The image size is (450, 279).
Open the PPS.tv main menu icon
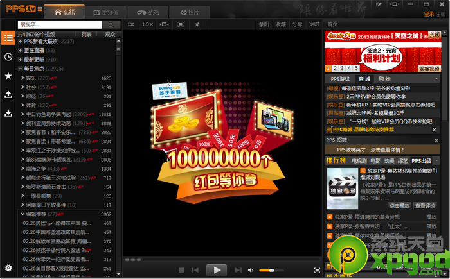40,9
